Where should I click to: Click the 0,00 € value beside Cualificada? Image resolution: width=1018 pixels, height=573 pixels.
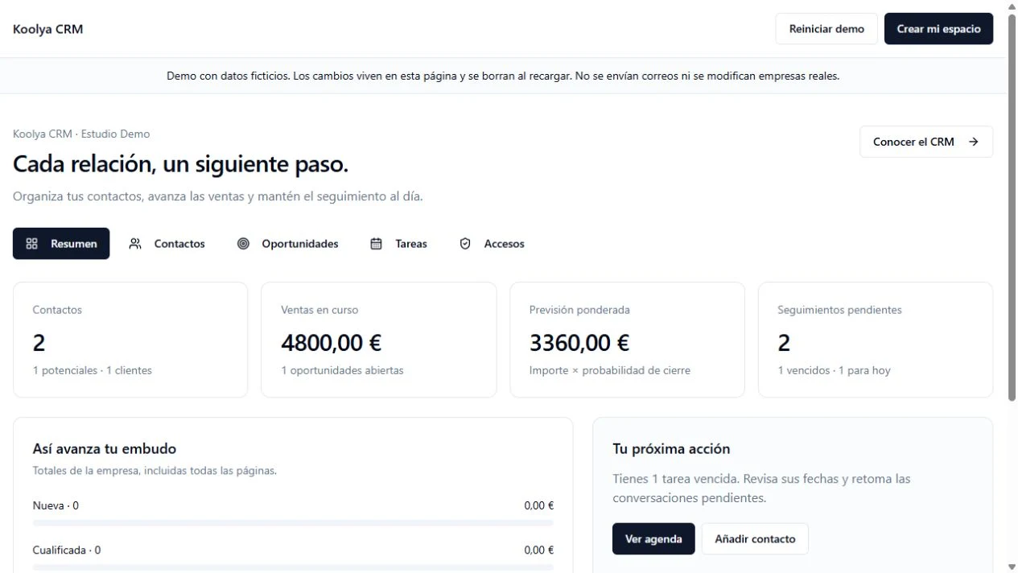pyautogui.click(x=538, y=550)
